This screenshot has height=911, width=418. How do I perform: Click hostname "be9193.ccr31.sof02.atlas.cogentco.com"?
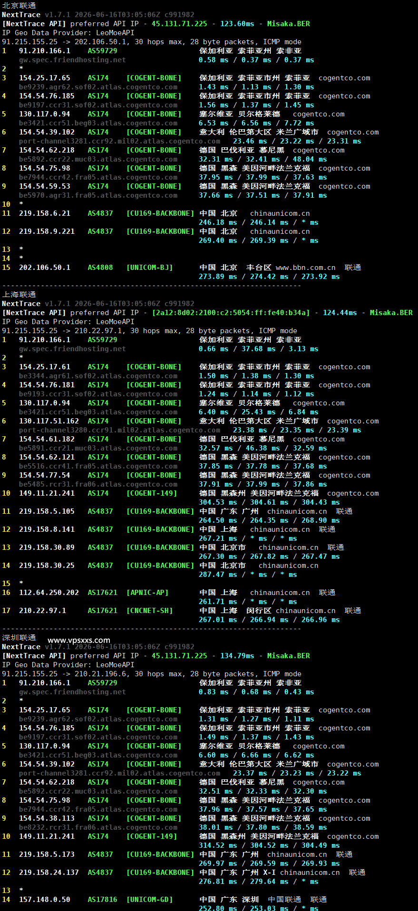point(98,394)
